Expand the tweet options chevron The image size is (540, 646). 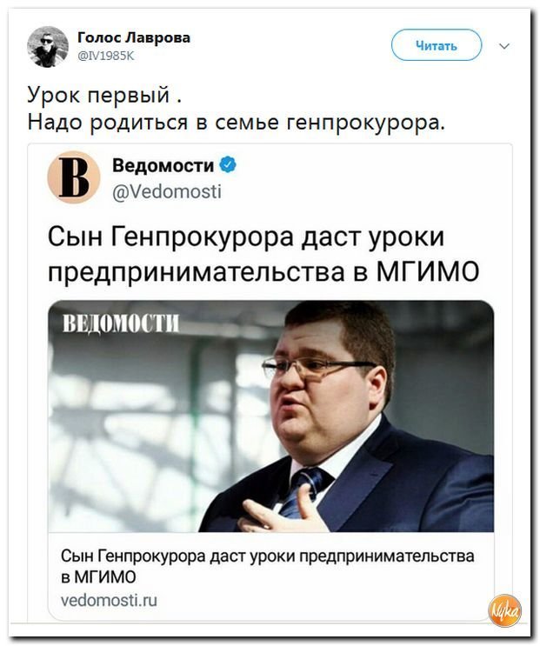point(504,46)
